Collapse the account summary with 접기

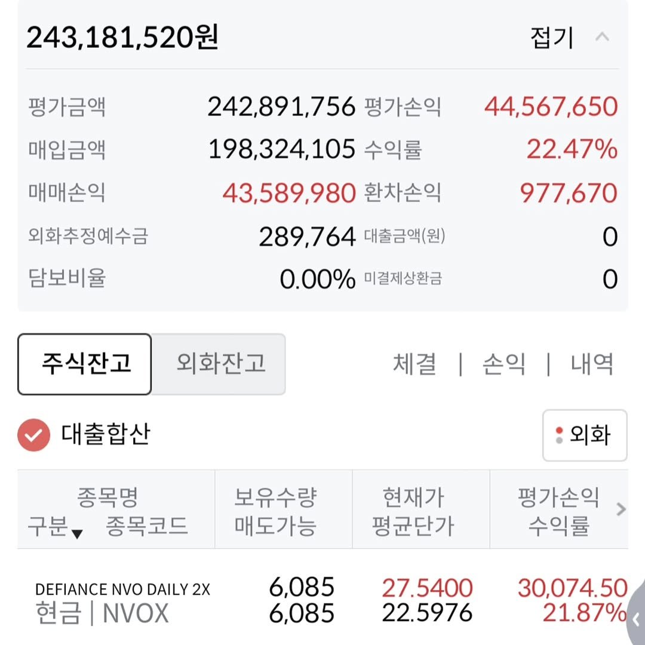(x=551, y=38)
